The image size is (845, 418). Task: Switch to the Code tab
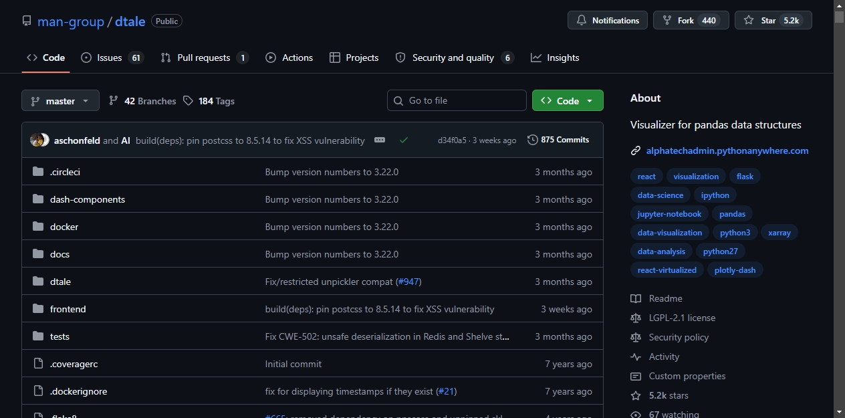[45, 58]
